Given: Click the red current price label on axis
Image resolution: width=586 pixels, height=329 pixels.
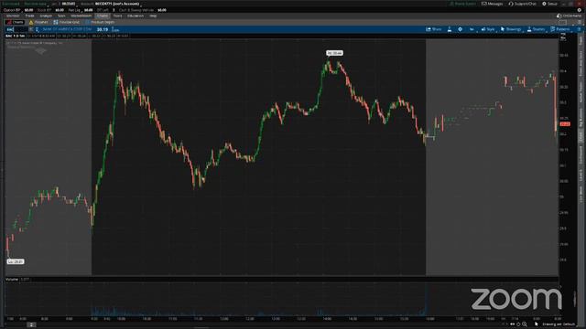Looking at the screenshot, I should pos(565,124).
